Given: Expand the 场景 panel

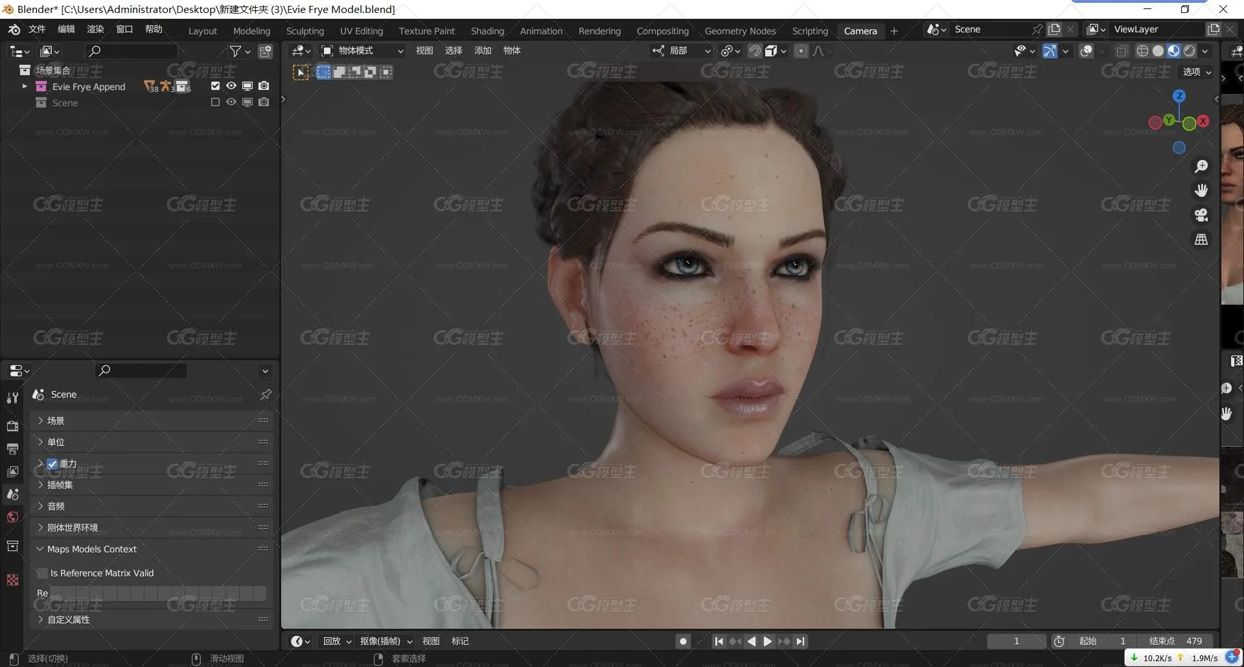Looking at the screenshot, I should pos(152,421).
